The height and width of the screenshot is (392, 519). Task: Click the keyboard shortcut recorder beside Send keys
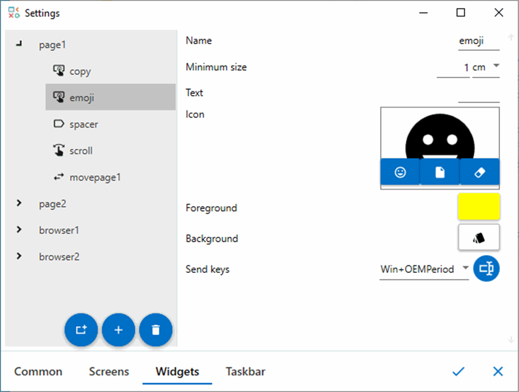click(486, 268)
